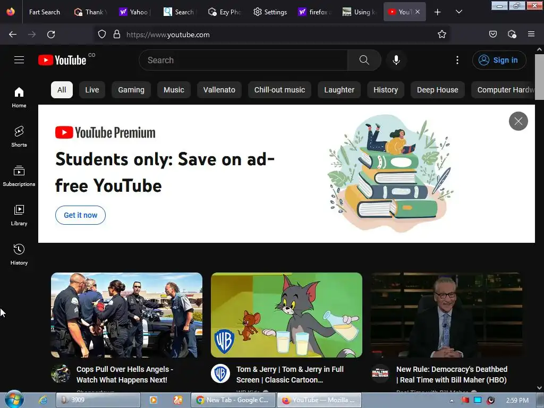
Task: Save page to Pocket
Action: click(493, 35)
